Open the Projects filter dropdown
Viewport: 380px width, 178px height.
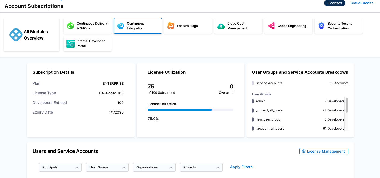[201, 167]
